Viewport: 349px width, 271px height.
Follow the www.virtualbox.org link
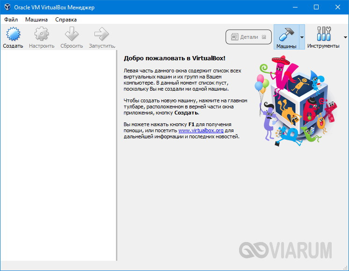201,130
